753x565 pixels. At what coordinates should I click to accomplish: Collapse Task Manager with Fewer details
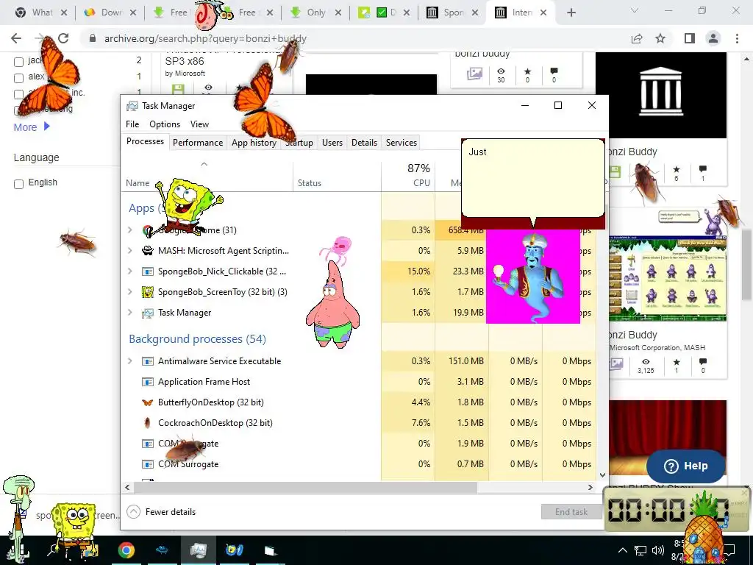(161, 512)
